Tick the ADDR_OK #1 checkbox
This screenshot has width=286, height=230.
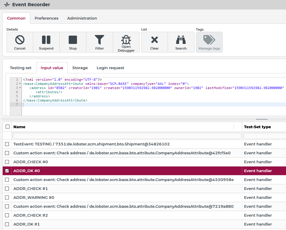(x=7, y=224)
